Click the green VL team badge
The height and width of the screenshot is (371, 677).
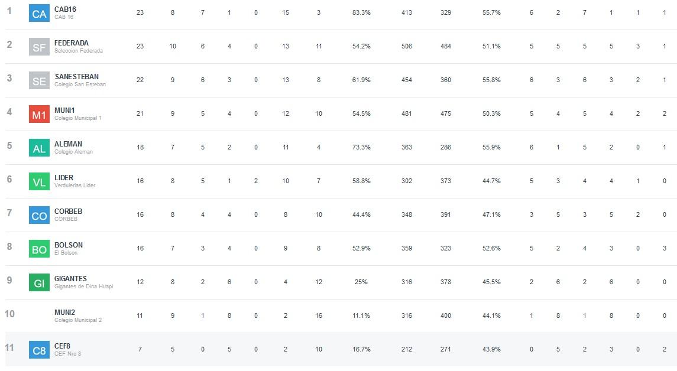click(39, 181)
